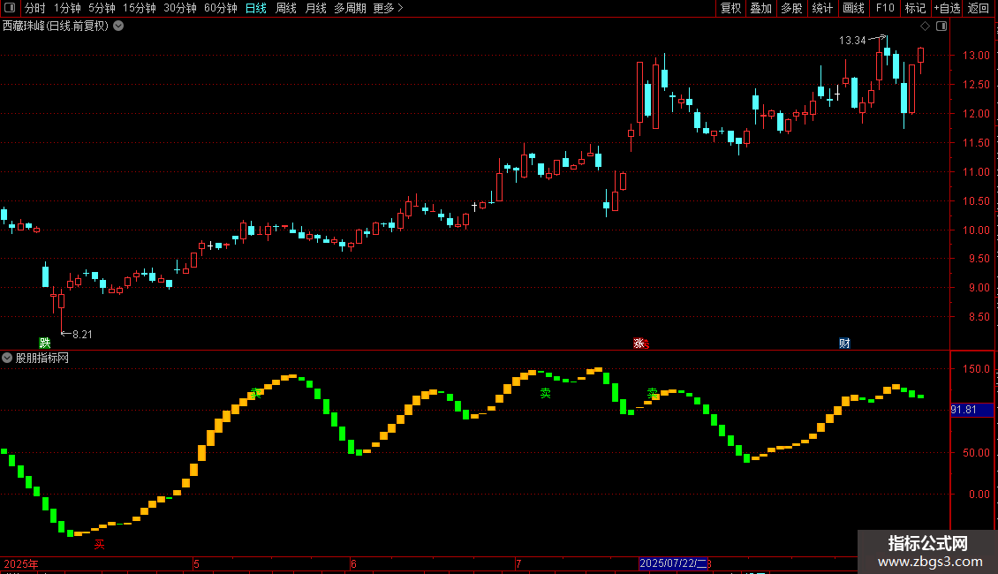Select the 日线 daily tab

pos(256,8)
